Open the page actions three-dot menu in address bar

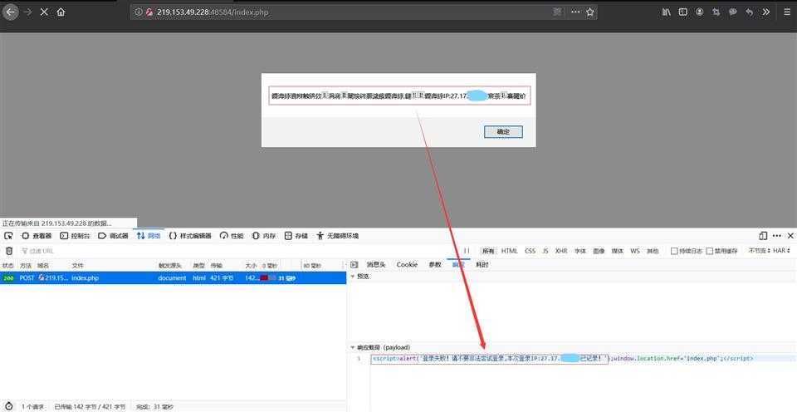coord(575,12)
